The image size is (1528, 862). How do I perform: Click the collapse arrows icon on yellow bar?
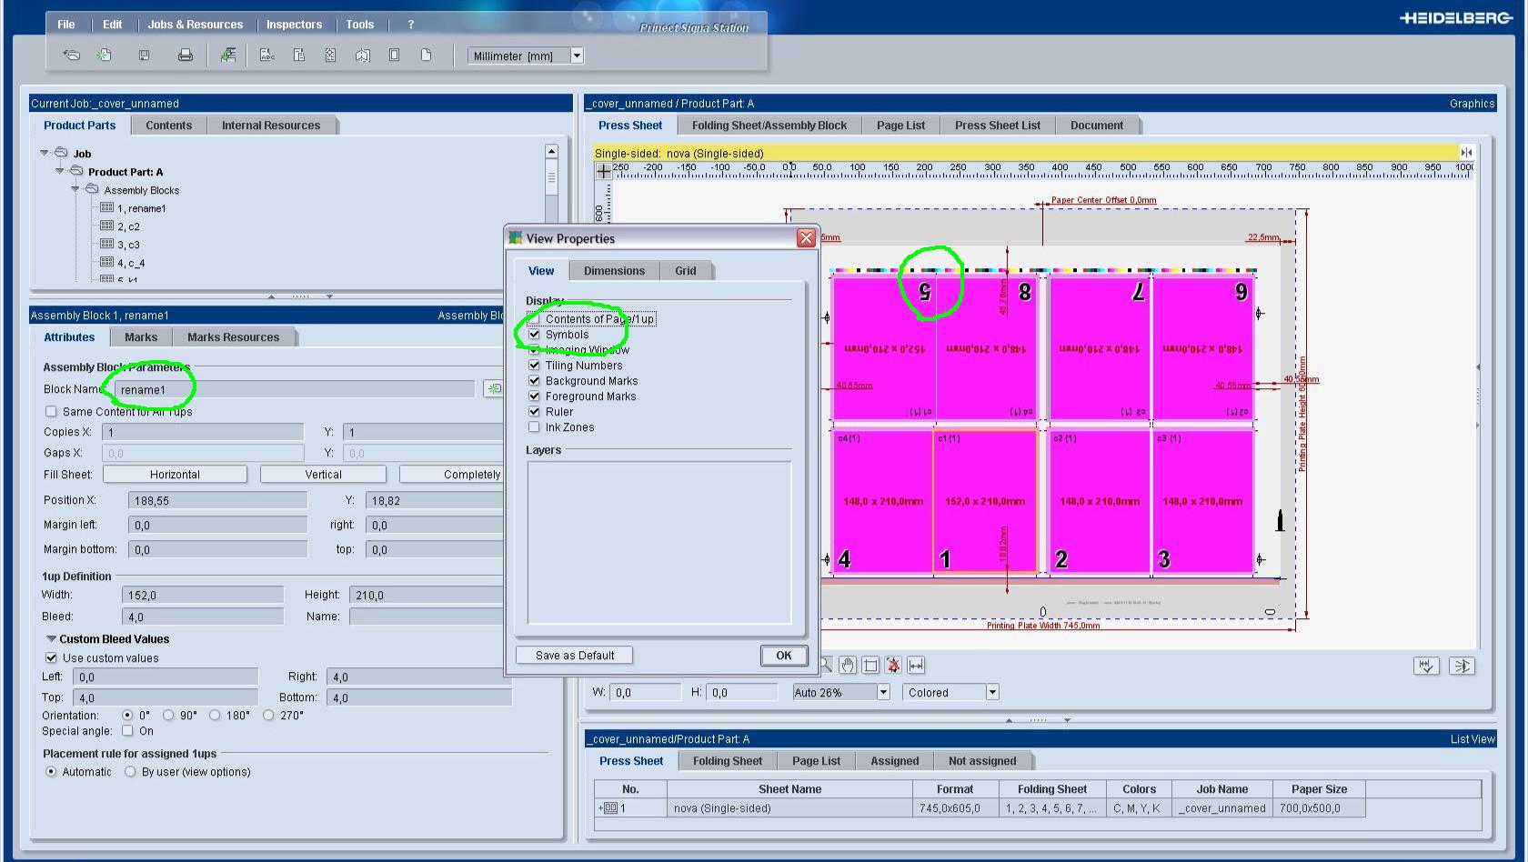[1465, 153]
